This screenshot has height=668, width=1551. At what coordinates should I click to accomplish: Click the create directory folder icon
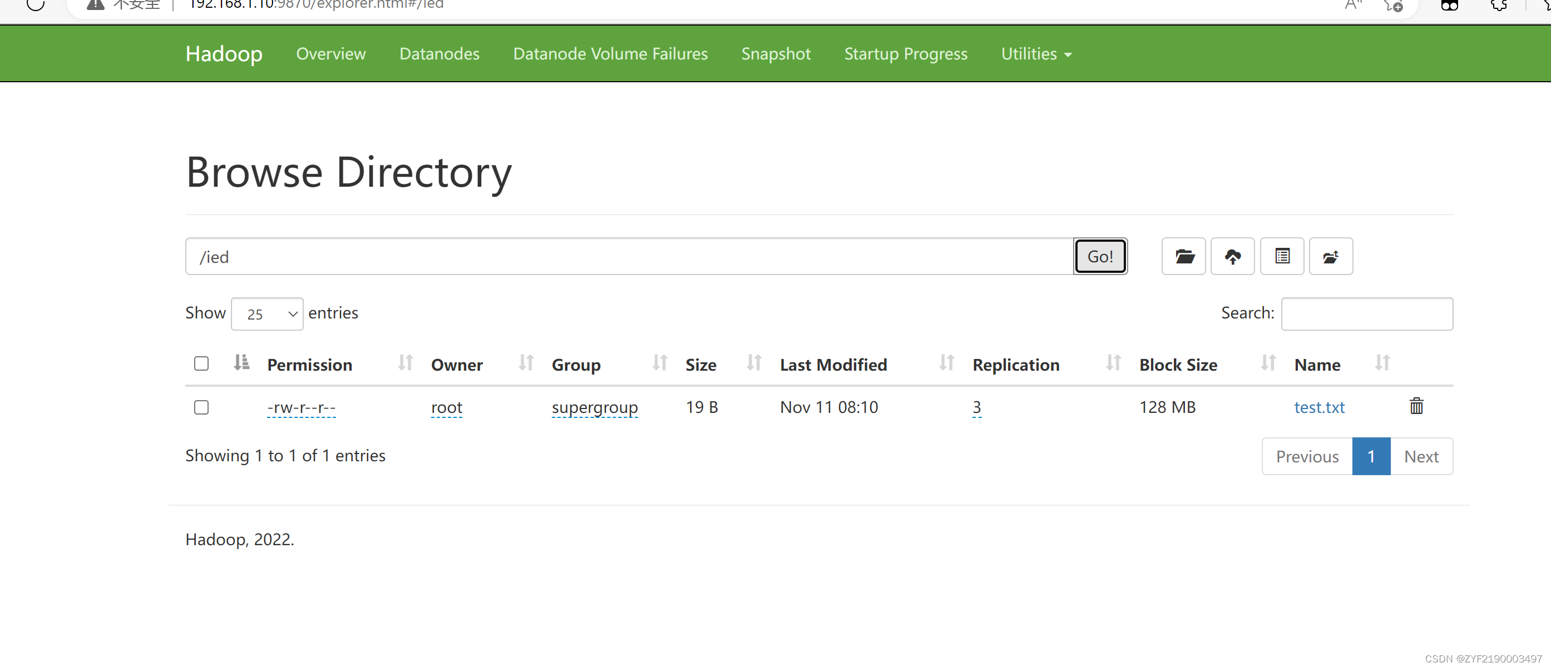1183,257
